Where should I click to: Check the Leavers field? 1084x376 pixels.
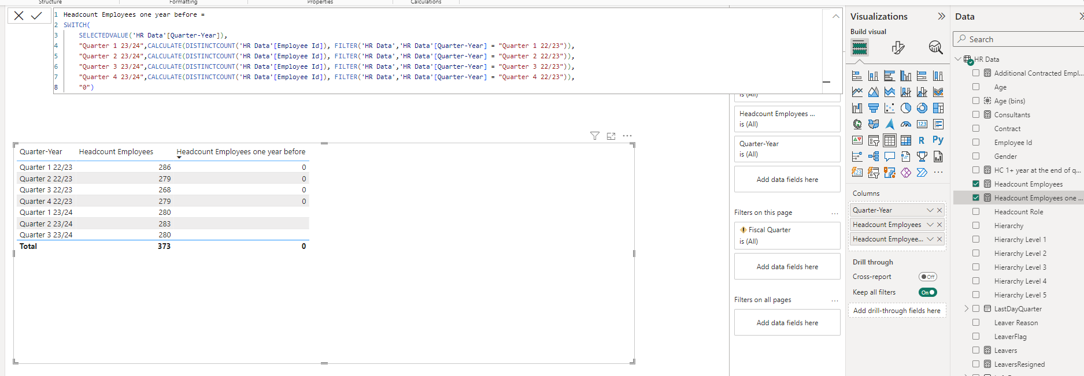pos(976,350)
